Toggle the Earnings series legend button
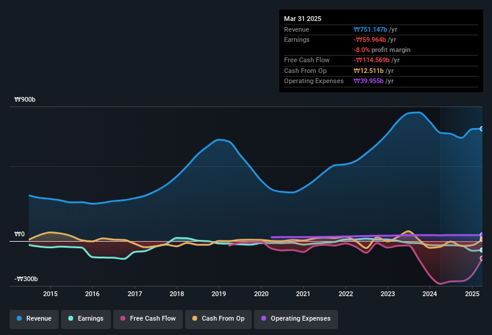 click(86, 319)
